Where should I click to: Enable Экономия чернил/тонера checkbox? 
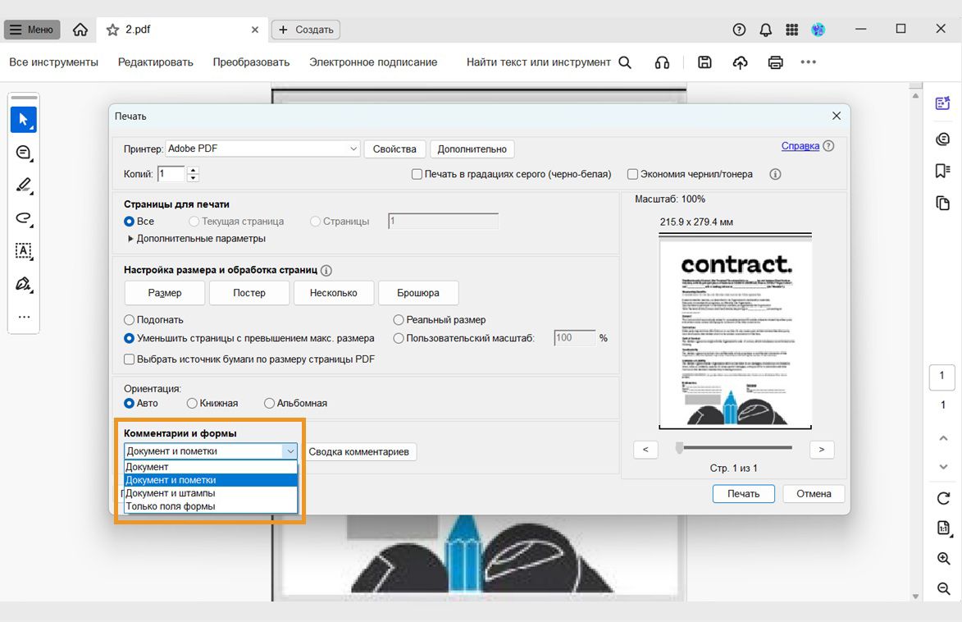coord(632,175)
